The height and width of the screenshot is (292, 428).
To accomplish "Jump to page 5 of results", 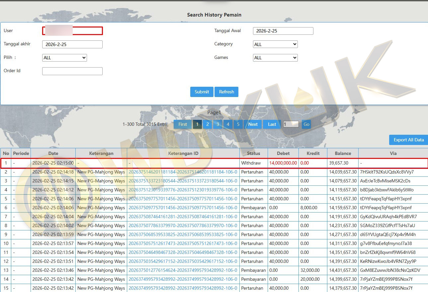I will 238,124.
